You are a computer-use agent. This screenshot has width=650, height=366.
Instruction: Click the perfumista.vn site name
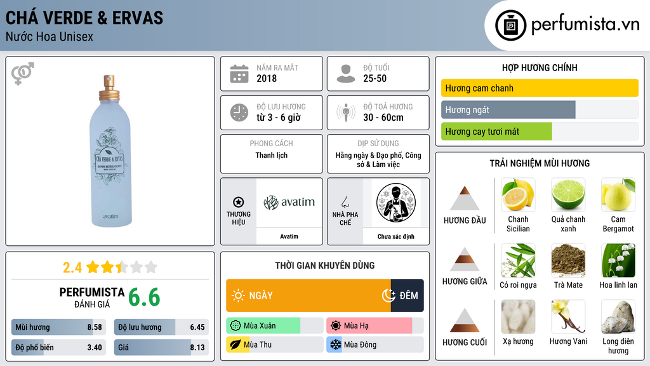point(585,24)
